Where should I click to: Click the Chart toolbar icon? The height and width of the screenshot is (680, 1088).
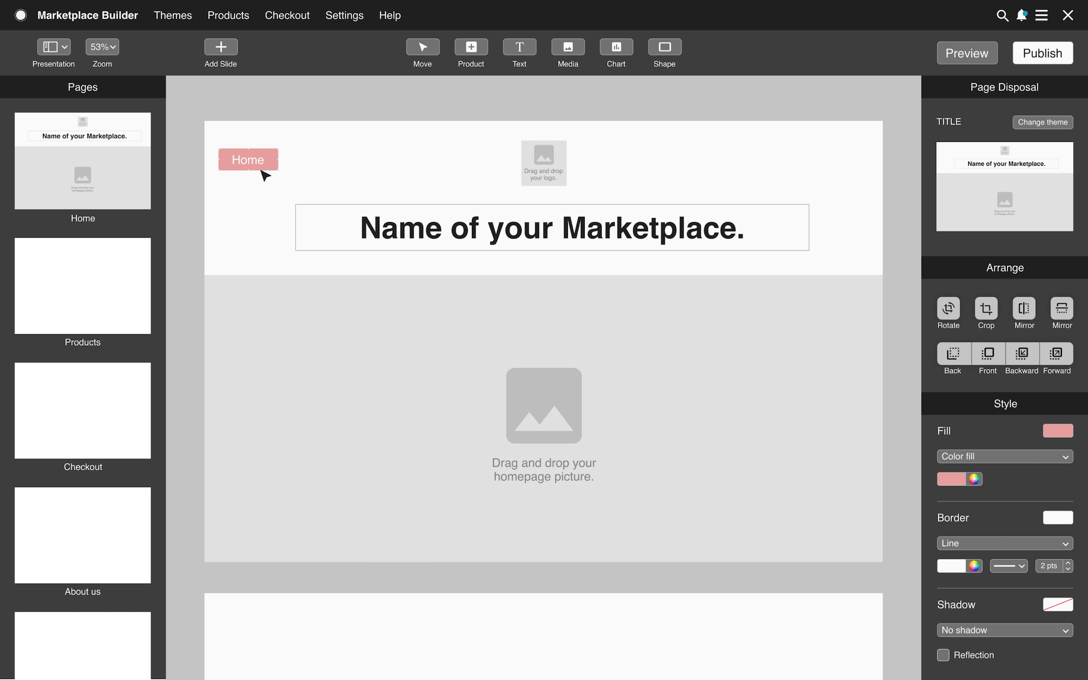pos(616,47)
